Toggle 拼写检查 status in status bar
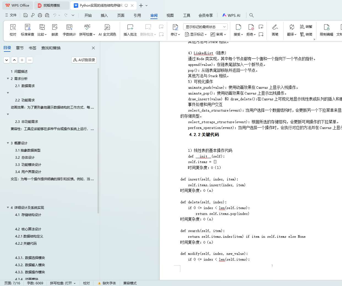The width and height of the screenshot is (342, 286). 63,283
